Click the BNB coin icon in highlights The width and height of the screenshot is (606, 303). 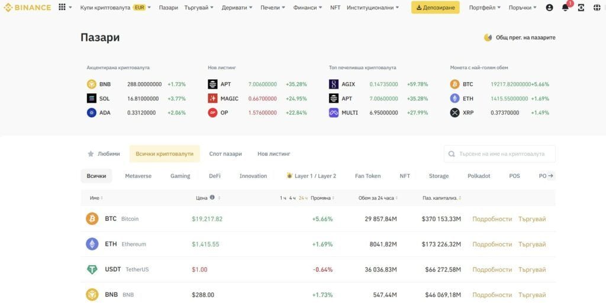pos(92,84)
